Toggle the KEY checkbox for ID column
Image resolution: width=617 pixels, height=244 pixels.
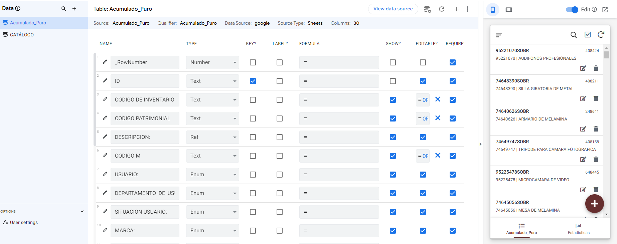click(253, 81)
